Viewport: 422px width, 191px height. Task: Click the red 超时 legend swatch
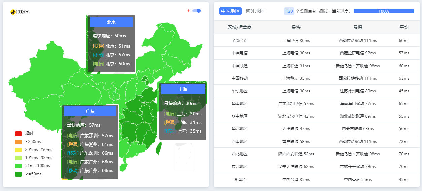click(x=19, y=133)
